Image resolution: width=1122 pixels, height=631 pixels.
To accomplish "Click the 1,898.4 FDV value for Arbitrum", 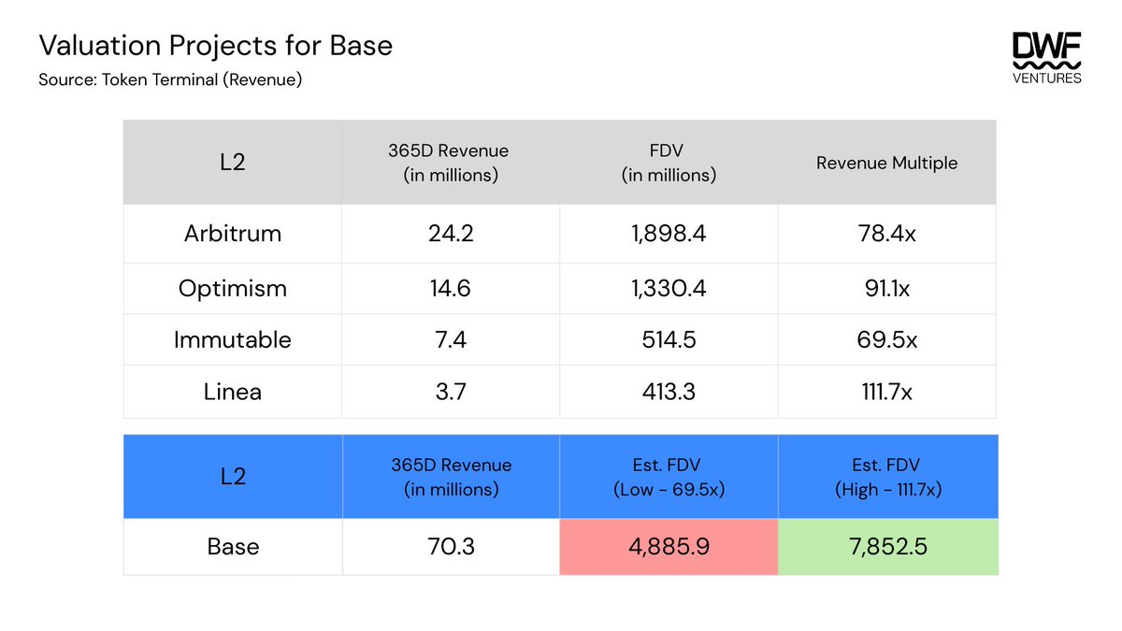I will click(668, 234).
